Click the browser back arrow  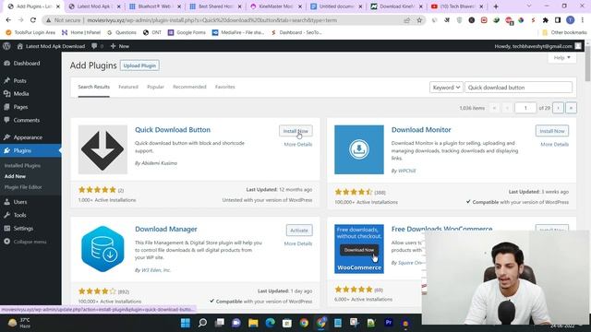coord(8,20)
